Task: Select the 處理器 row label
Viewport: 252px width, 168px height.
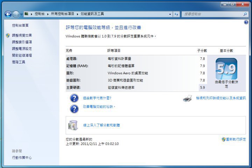Action: tap(72, 59)
